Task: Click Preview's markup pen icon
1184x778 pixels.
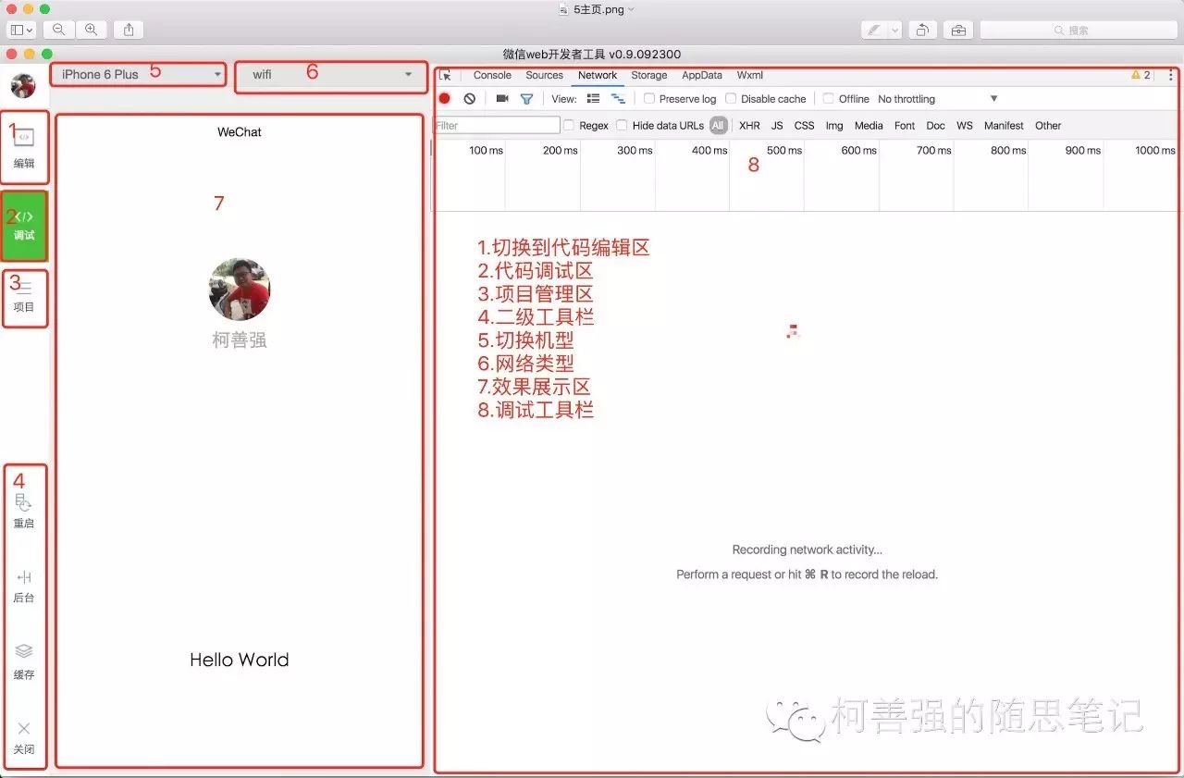Action: click(x=873, y=30)
